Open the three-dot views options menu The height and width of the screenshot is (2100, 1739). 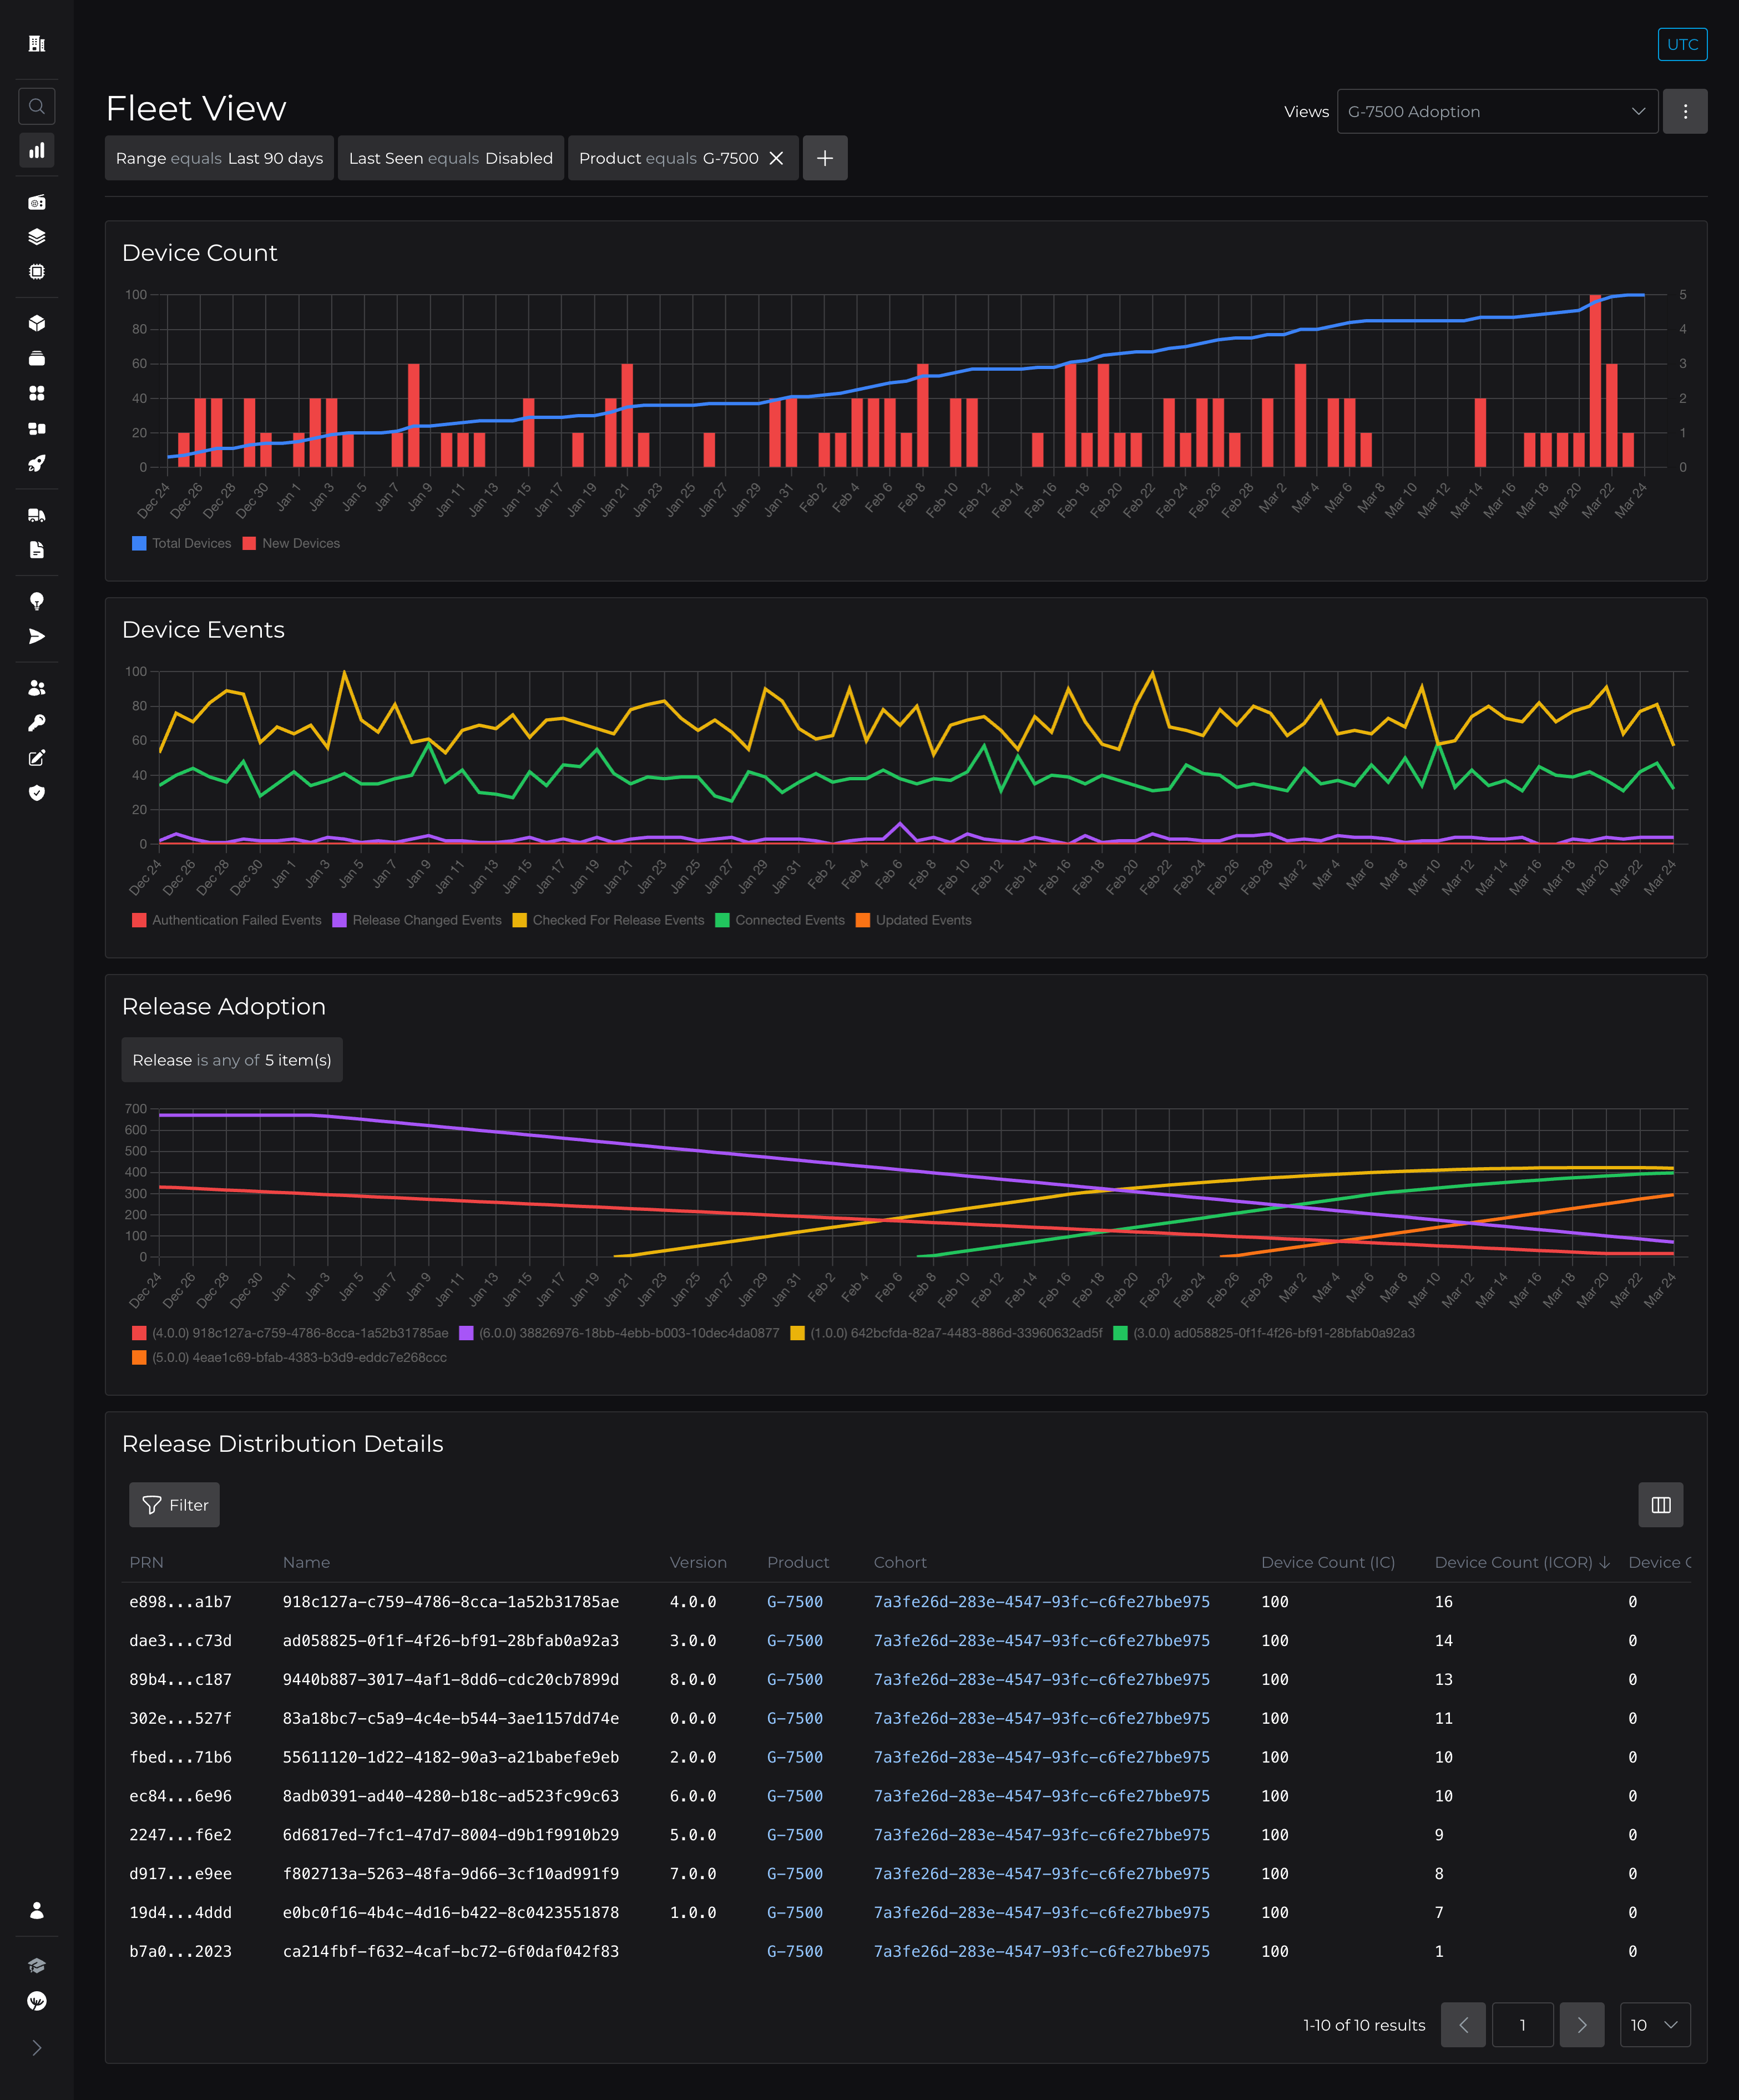pos(1685,111)
